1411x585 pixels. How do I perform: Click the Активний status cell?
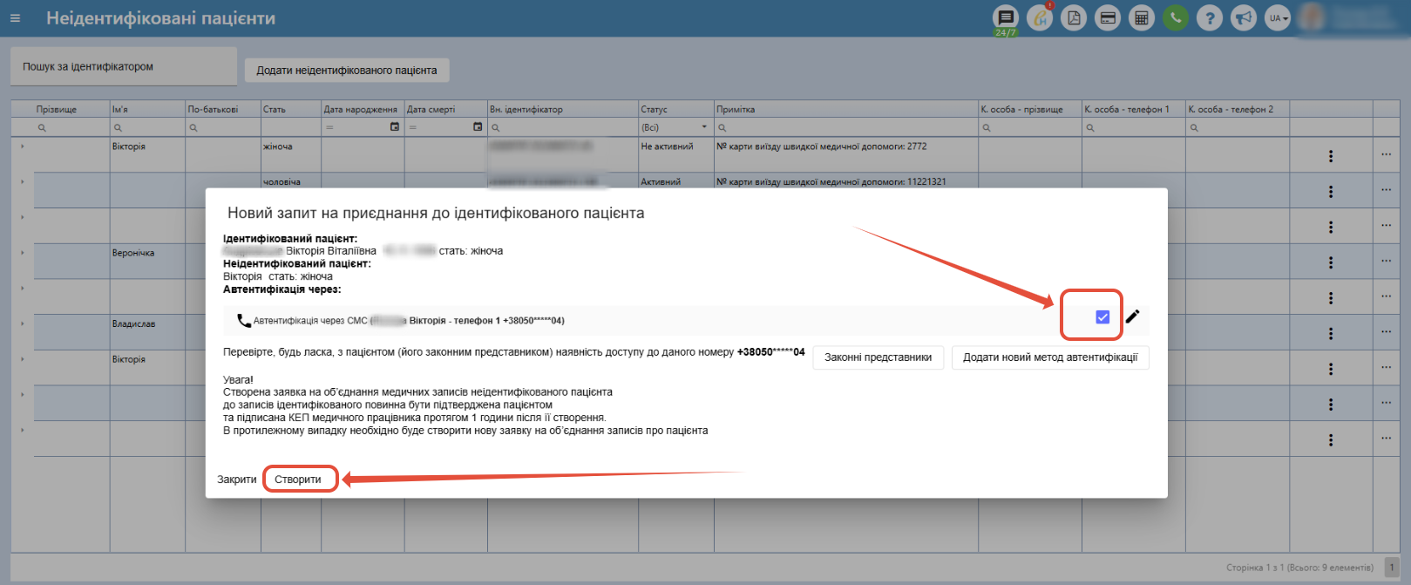[676, 181]
